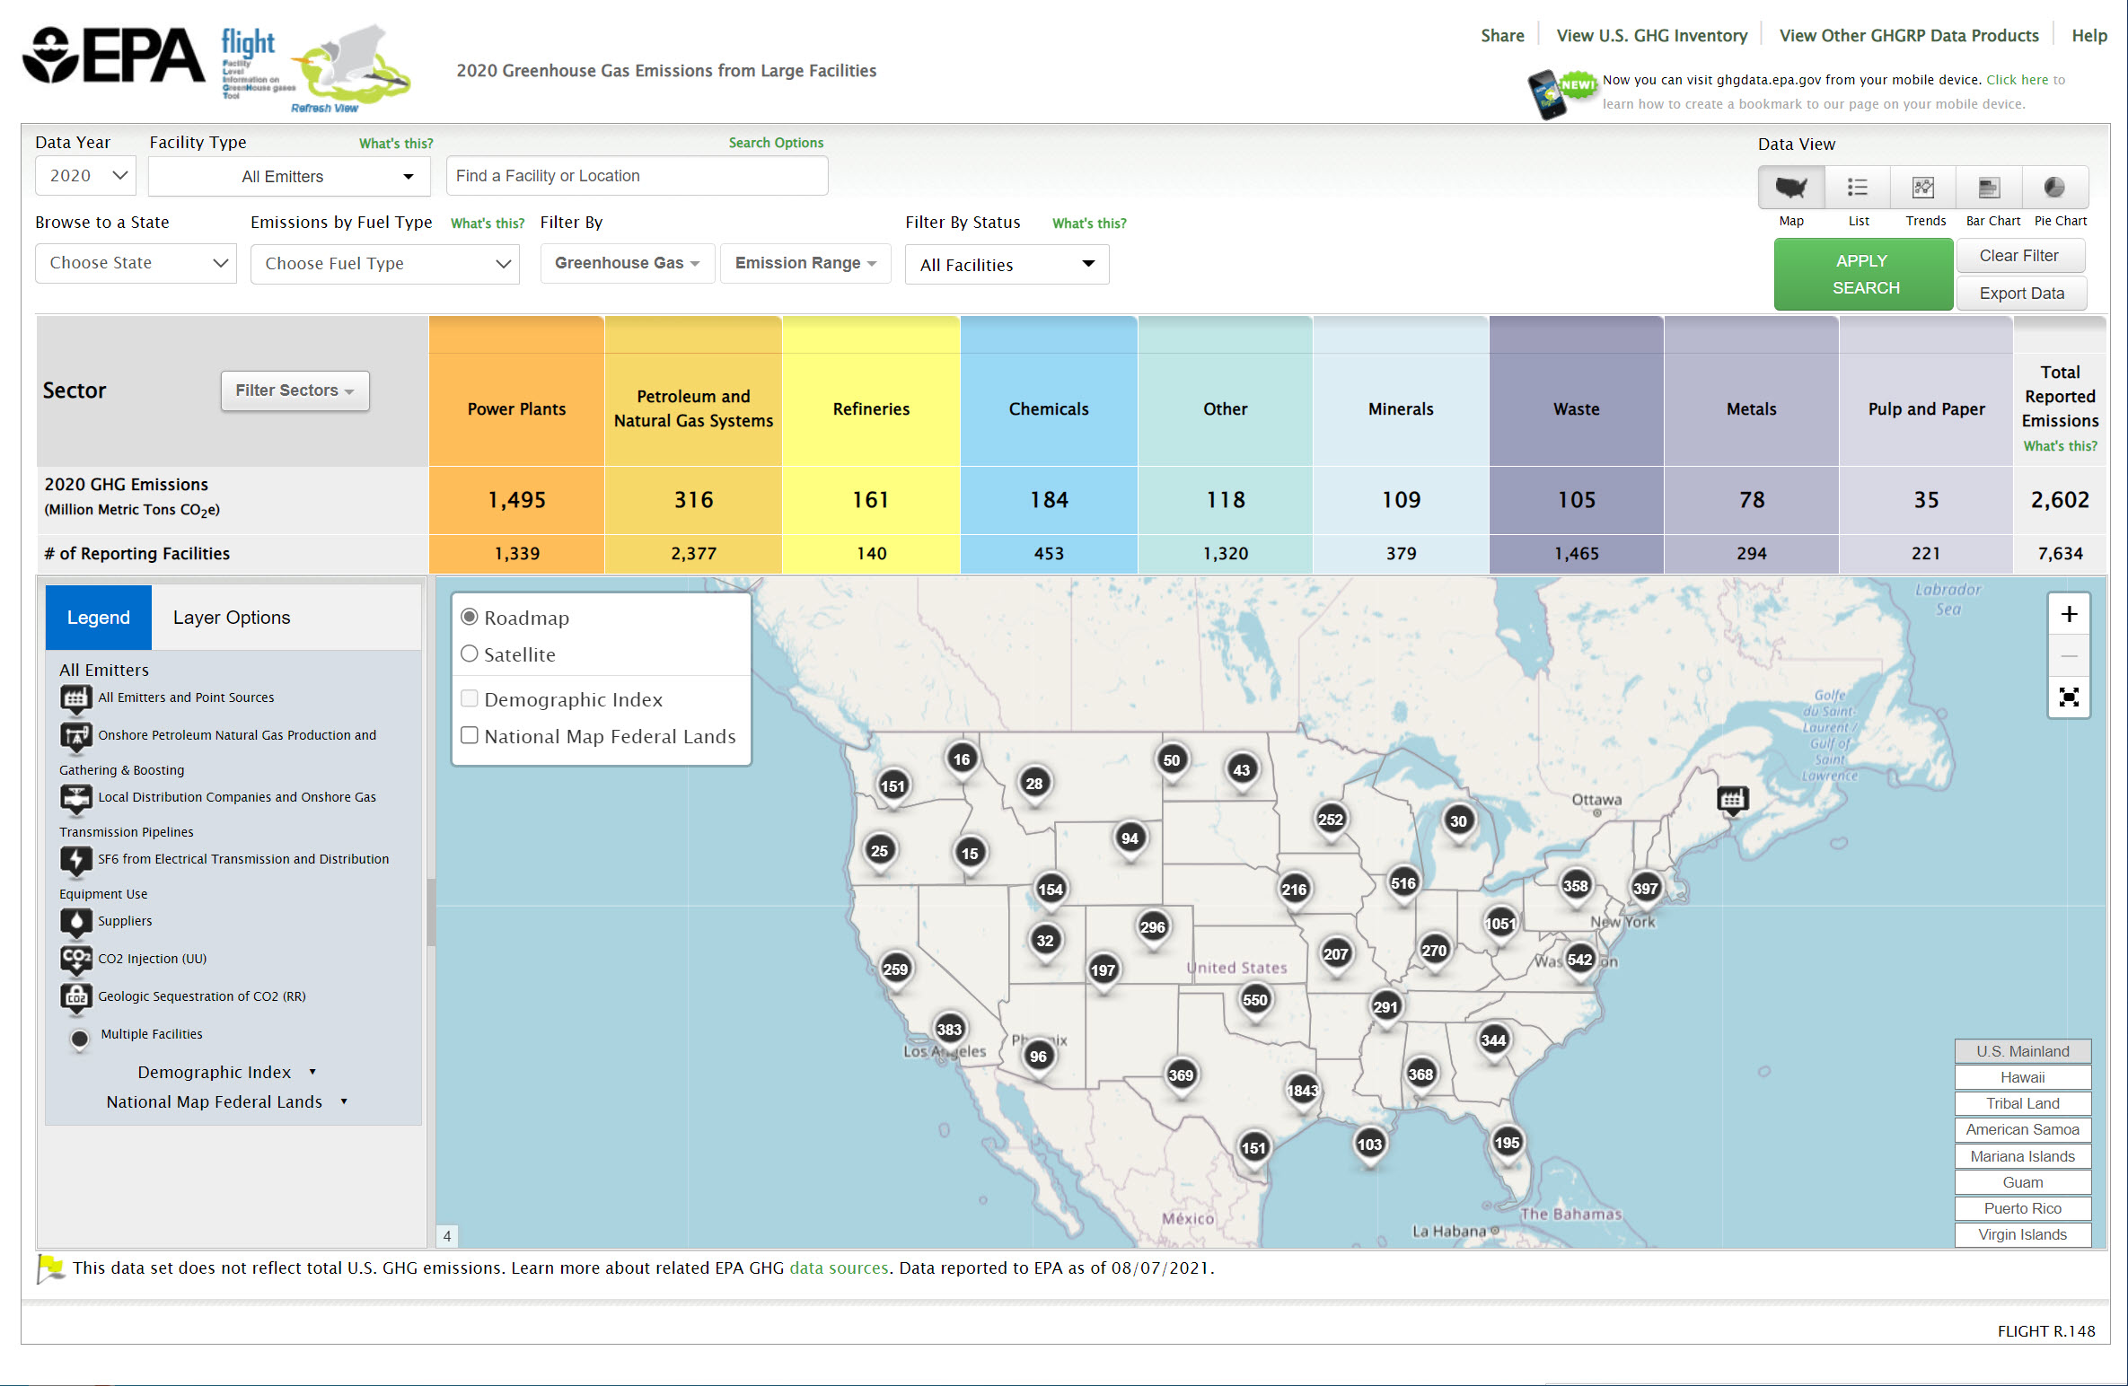Open the Legend tab
This screenshot has height=1386, width=2128.
click(x=99, y=618)
